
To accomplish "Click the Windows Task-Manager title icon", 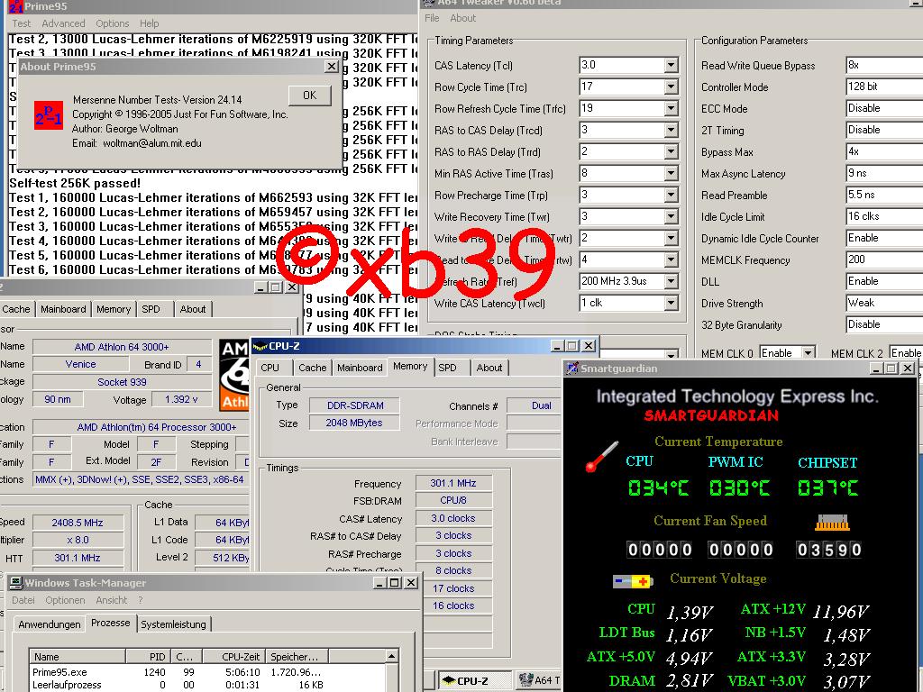I will click(x=16, y=583).
